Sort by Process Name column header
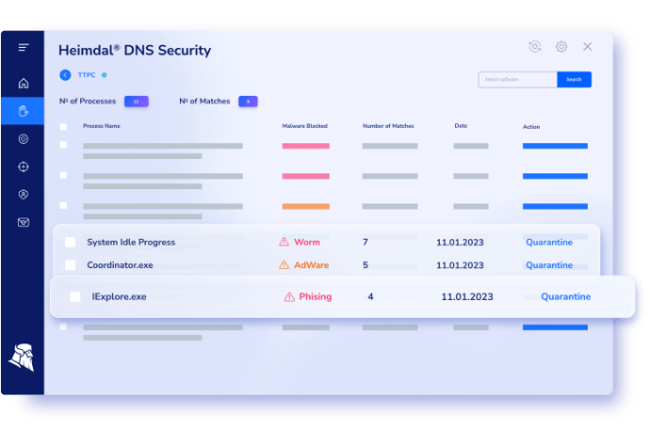 102,126
